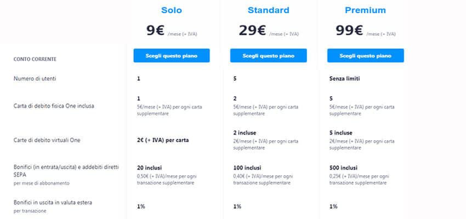Click the 'Solo' plan heading

click(173, 10)
